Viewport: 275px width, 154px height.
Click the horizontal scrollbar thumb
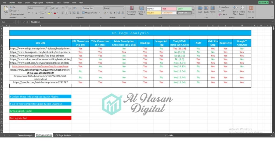click(171, 135)
